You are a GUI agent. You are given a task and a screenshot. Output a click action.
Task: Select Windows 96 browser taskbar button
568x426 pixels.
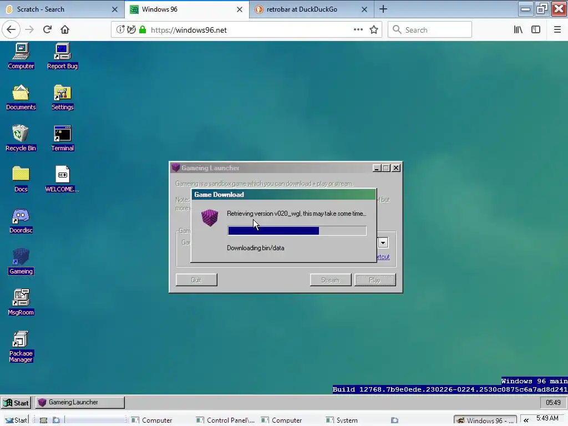coord(485,420)
